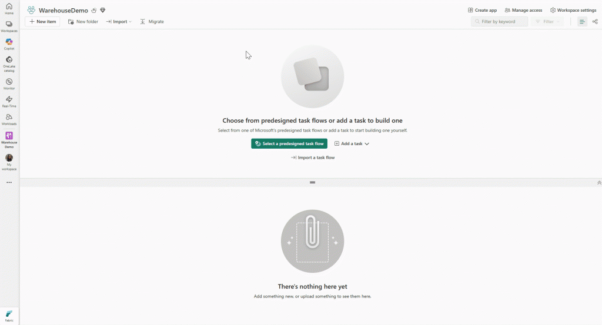Switch to lineage view icon

[x=595, y=22]
